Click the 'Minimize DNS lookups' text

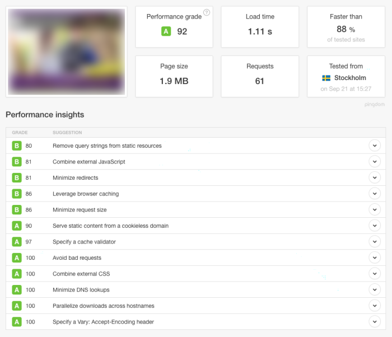tap(81, 290)
